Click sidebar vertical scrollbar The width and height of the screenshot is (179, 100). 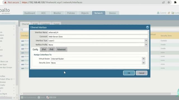17,55
